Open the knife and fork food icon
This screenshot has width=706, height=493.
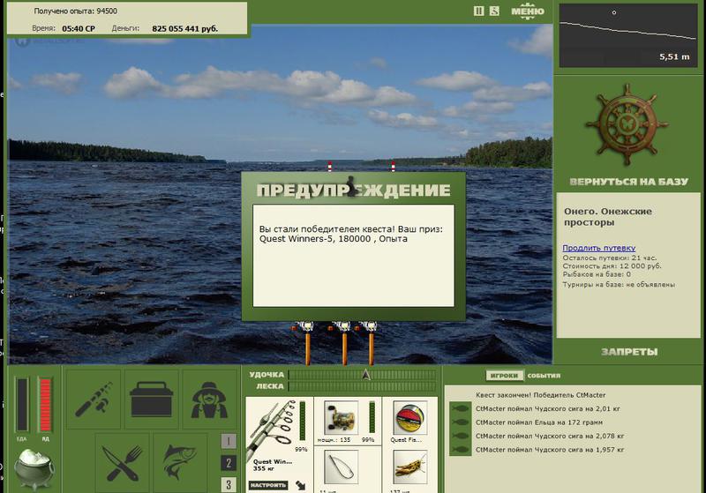[x=123, y=462]
